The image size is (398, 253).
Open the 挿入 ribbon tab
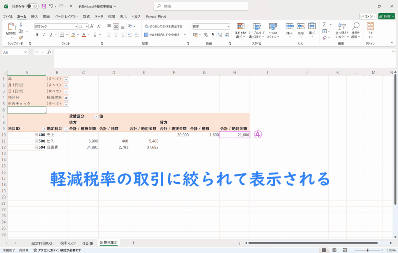(x=34, y=17)
